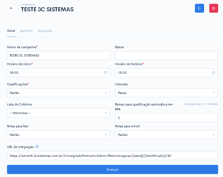Open the Rotas para móvel dropdown
The height and width of the screenshot is (177, 223).
pyautogui.click(x=166, y=135)
